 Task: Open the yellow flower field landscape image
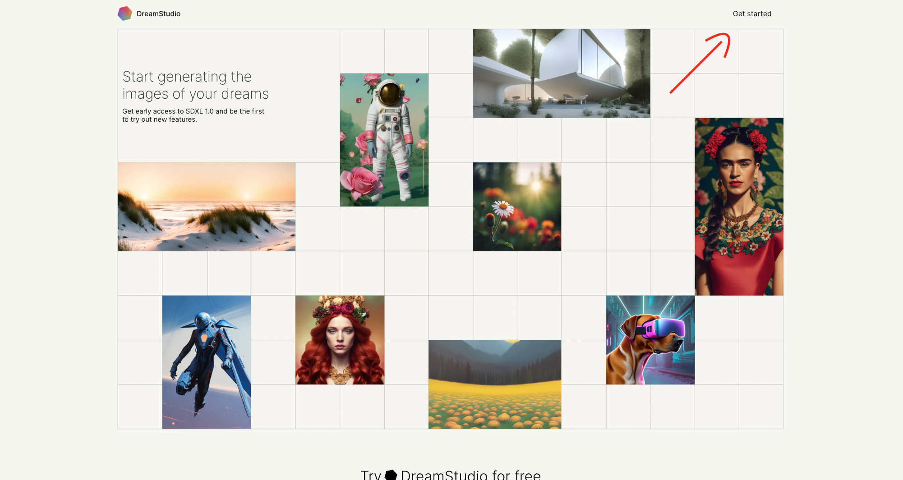(x=495, y=384)
